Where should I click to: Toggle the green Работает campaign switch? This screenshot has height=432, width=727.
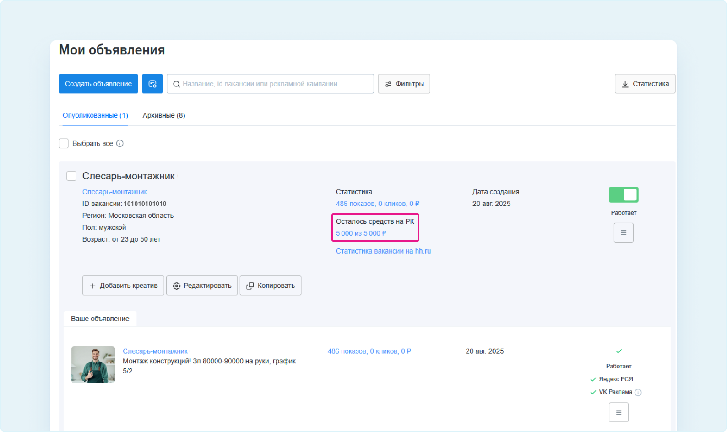[x=623, y=195]
